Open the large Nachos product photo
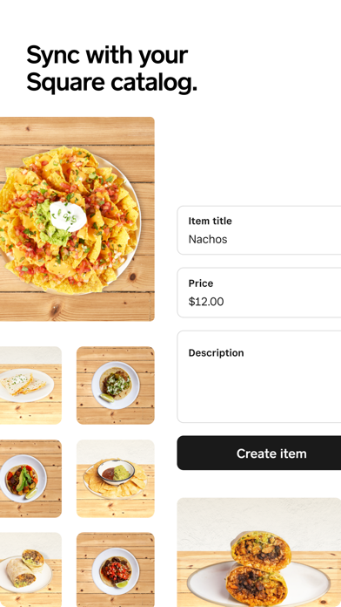341x607 pixels. click(77, 219)
